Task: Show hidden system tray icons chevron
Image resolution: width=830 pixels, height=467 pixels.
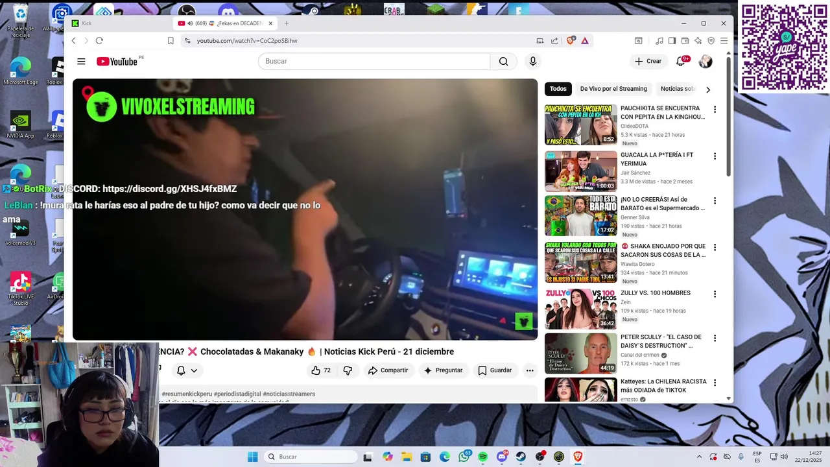Action: point(699,457)
